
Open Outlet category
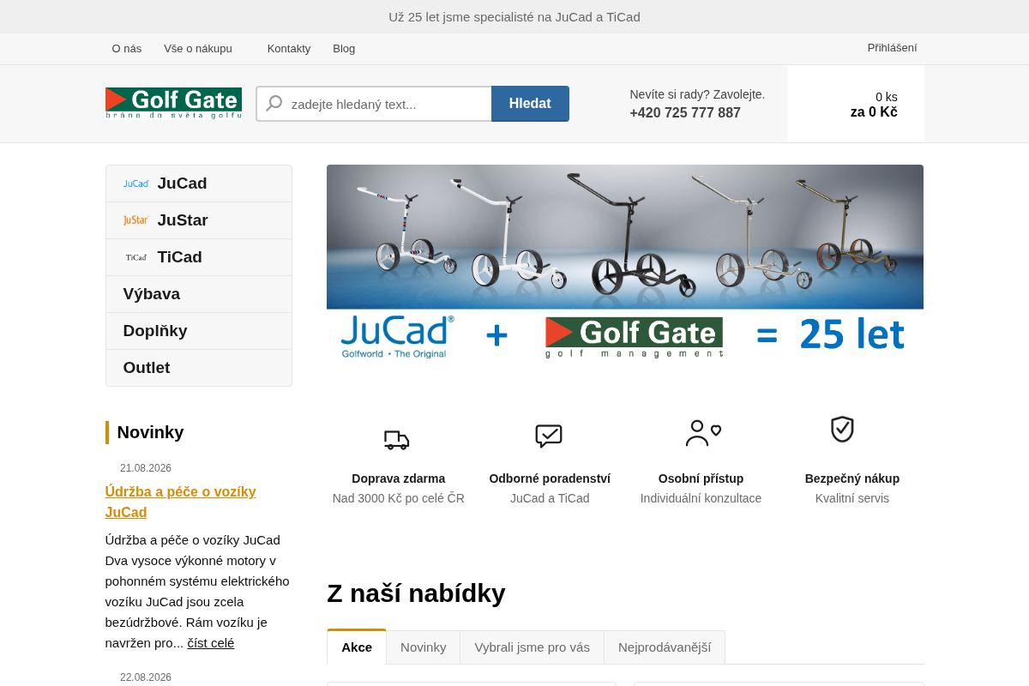(199, 368)
